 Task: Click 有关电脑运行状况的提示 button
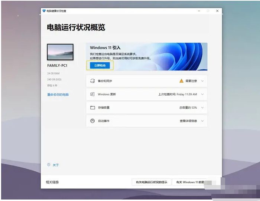152,182
